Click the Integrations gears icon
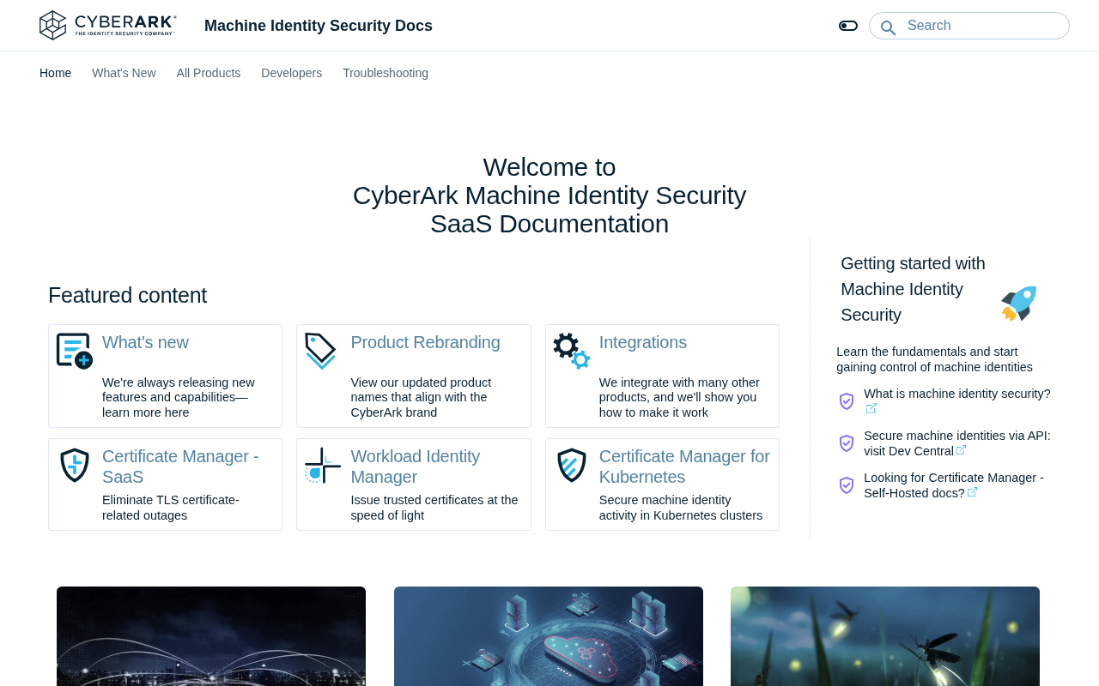This screenshot has width=1099, height=686. [x=572, y=352]
